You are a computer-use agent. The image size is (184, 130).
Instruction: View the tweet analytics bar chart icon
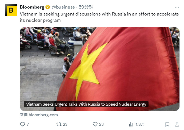(131, 124)
